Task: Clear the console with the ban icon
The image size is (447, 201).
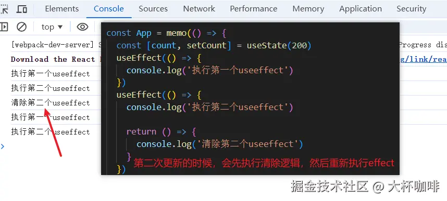Action: tap(22, 27)
